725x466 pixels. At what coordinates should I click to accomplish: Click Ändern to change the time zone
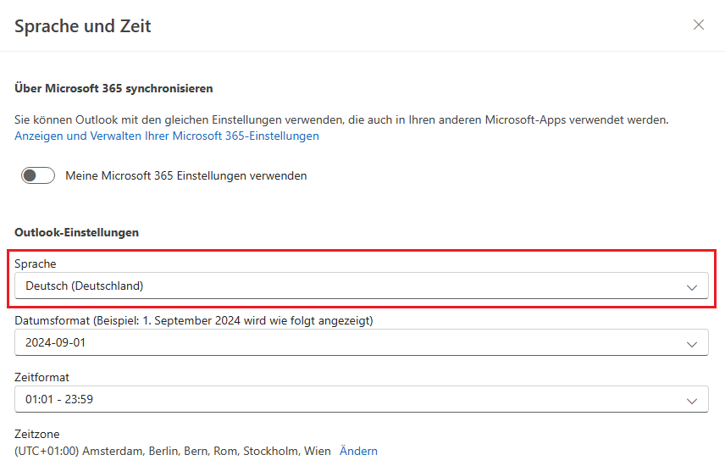click(x=358, y=451)
